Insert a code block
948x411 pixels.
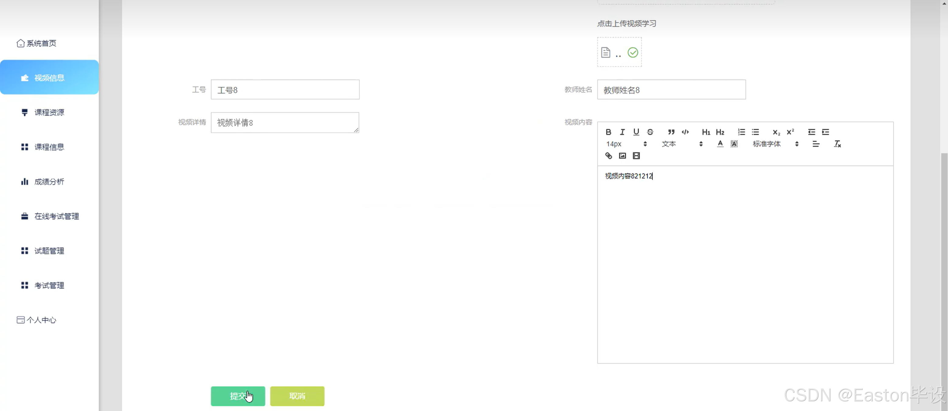[x=685, y=132]
